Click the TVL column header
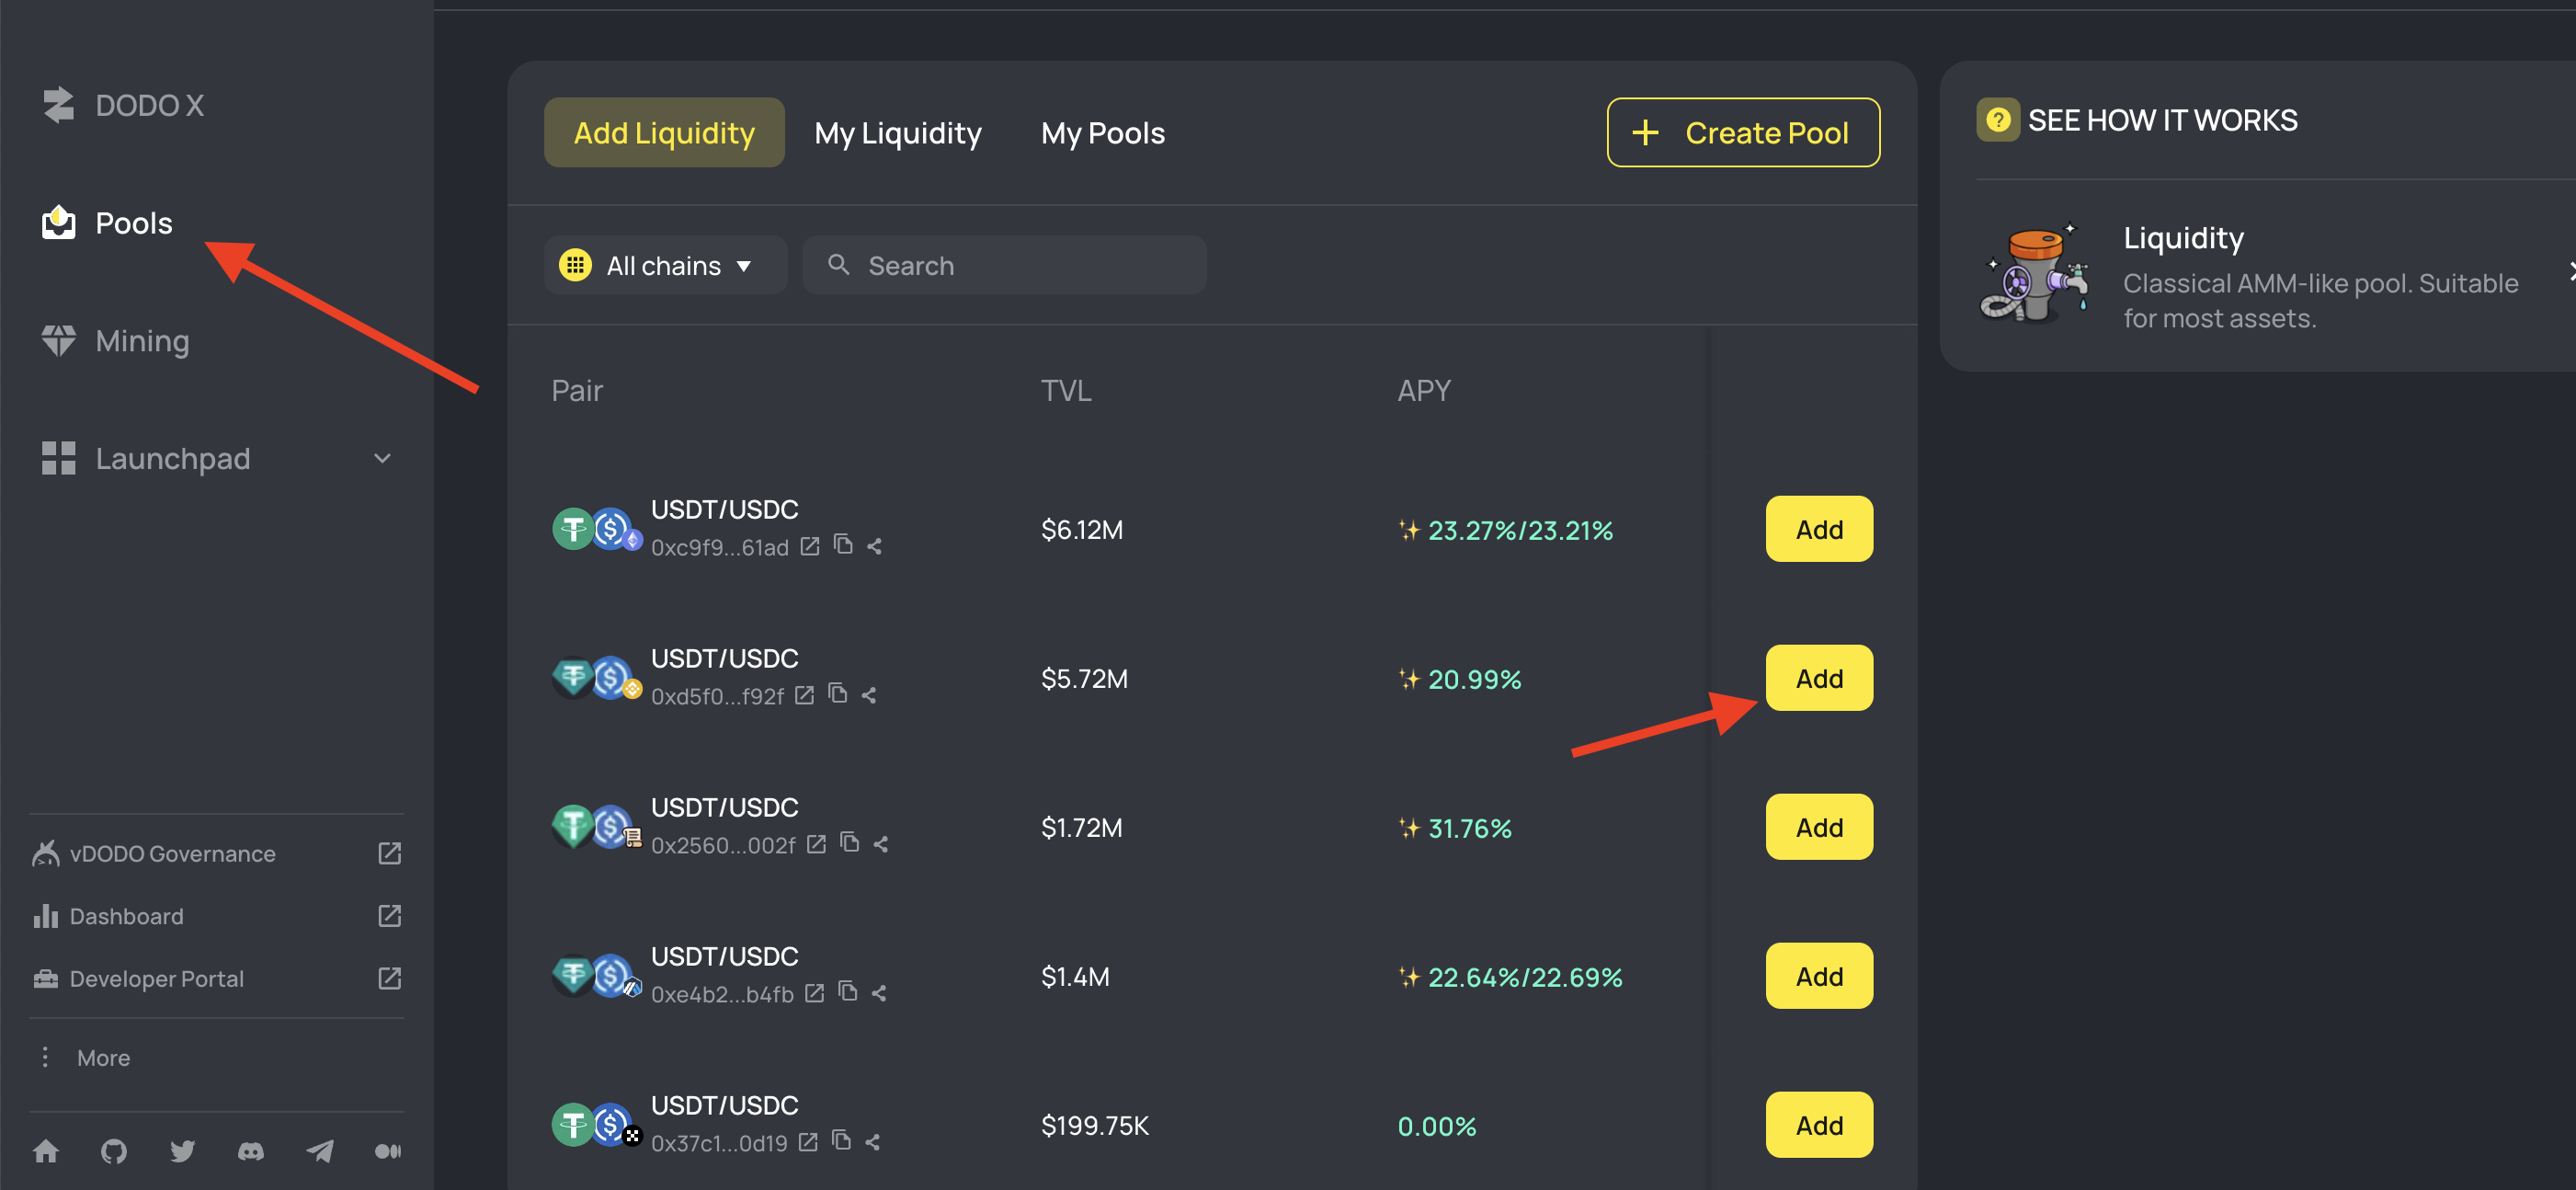Image resolution: width=2576 pixels, height=1190 pixels. 1066,390
